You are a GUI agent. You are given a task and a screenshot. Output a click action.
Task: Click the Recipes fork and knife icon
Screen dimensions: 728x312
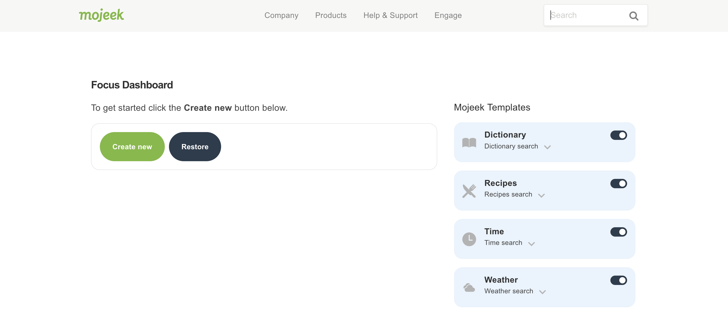(x=469, y=191)
